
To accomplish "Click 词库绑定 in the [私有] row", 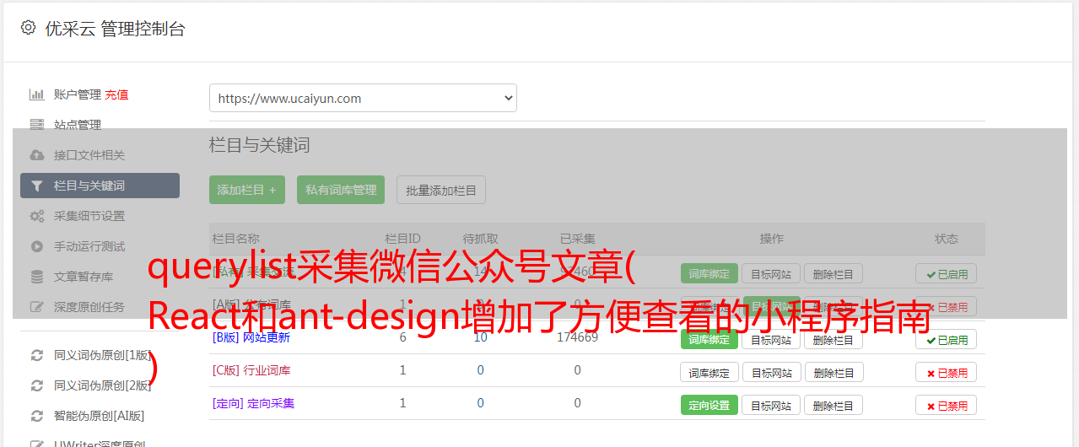I will (709, 273).
